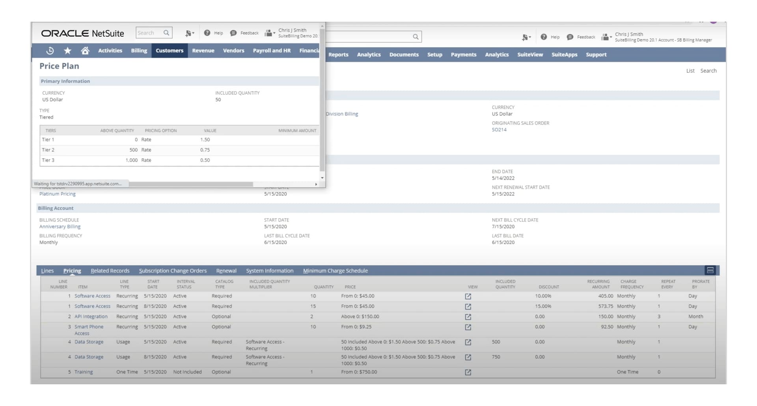
Task: Toggle subtab layout icon on tab bar
Action: tap(710, 270)
